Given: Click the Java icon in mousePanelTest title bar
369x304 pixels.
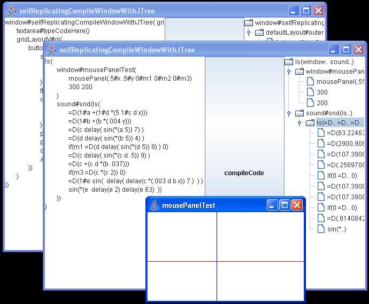Looking at the screenshot, I should click(155, 205).
